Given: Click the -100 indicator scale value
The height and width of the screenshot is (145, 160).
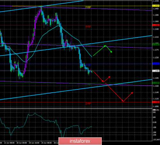Looking at the screenshot, I should (154, 127).
